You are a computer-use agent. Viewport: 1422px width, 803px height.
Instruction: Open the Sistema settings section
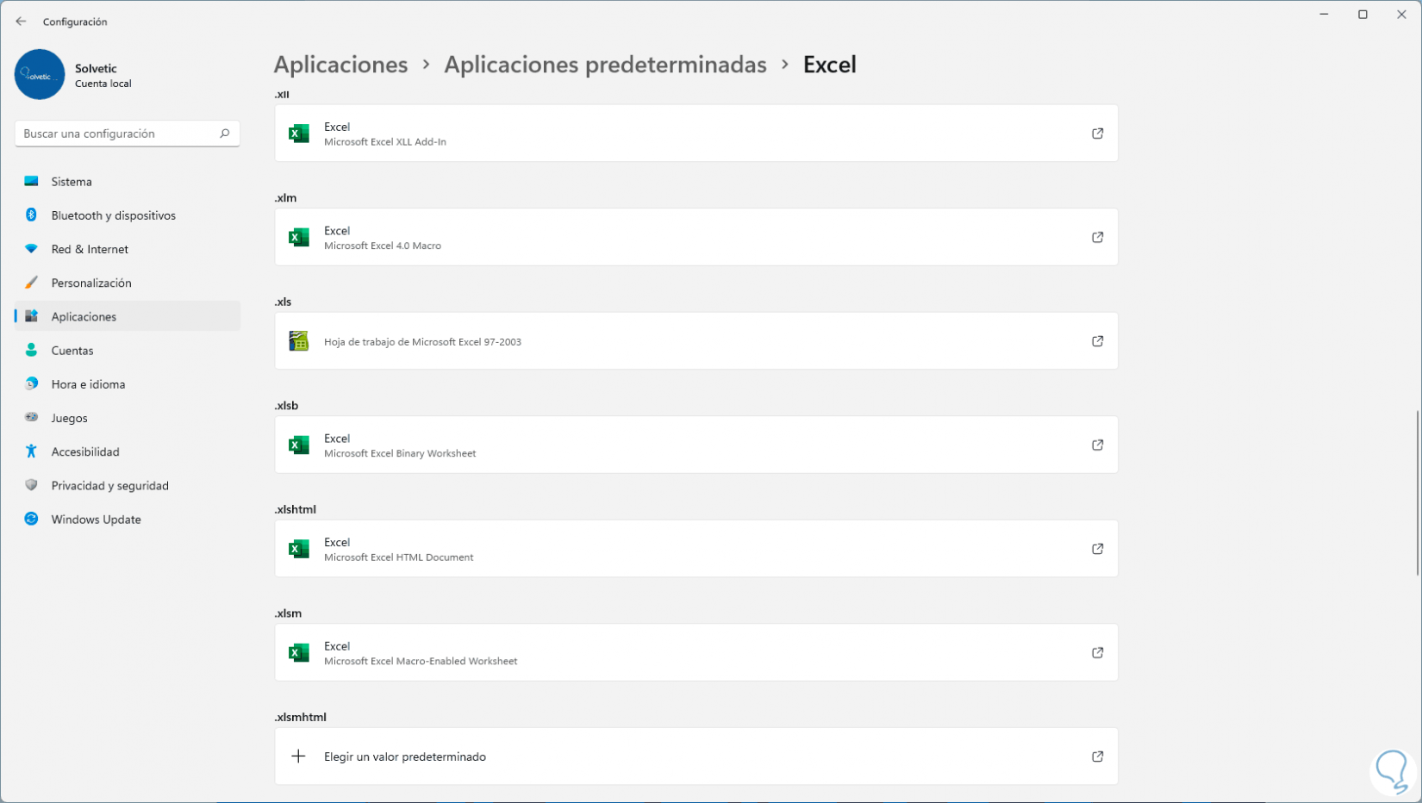(72, 182)
